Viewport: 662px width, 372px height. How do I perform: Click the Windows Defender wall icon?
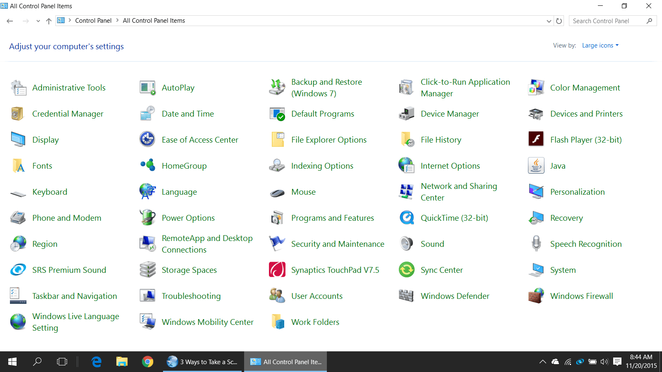pos(407,296)
